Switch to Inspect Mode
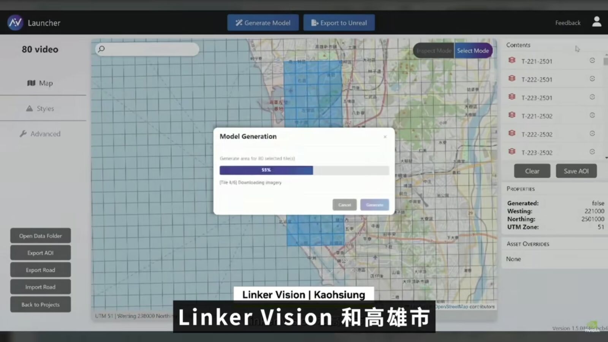 (x=434, y=51)
